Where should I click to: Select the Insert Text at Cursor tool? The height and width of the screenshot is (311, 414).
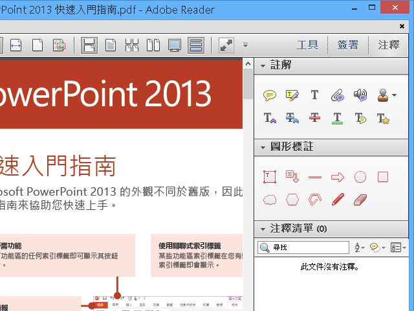(x=270, y=118)
